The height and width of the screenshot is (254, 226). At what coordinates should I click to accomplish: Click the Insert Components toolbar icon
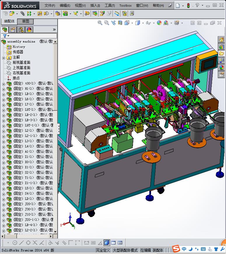[x=12, y=13]
